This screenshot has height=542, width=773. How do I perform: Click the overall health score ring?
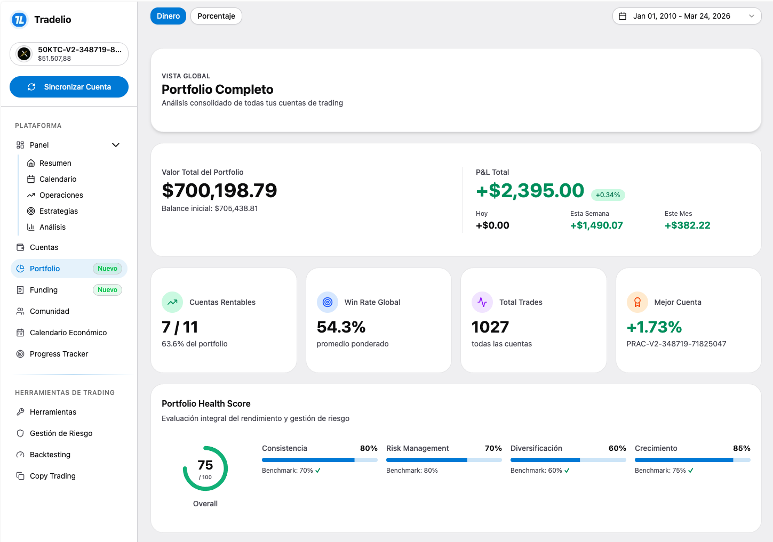pyautogui.click(x=205, y=468)
